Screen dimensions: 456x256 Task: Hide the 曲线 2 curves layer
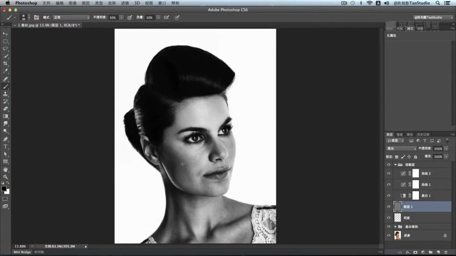(388, 174)
